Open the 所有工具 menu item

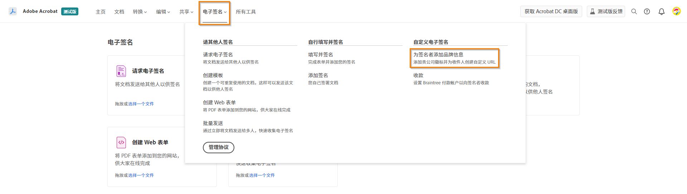(246, 12)
